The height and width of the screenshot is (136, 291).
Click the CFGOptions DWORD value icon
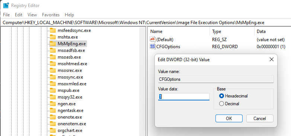pos(152,47)
